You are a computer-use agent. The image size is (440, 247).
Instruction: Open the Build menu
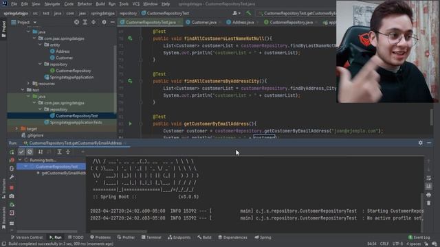pyautogui.click(x=100, y=4)
